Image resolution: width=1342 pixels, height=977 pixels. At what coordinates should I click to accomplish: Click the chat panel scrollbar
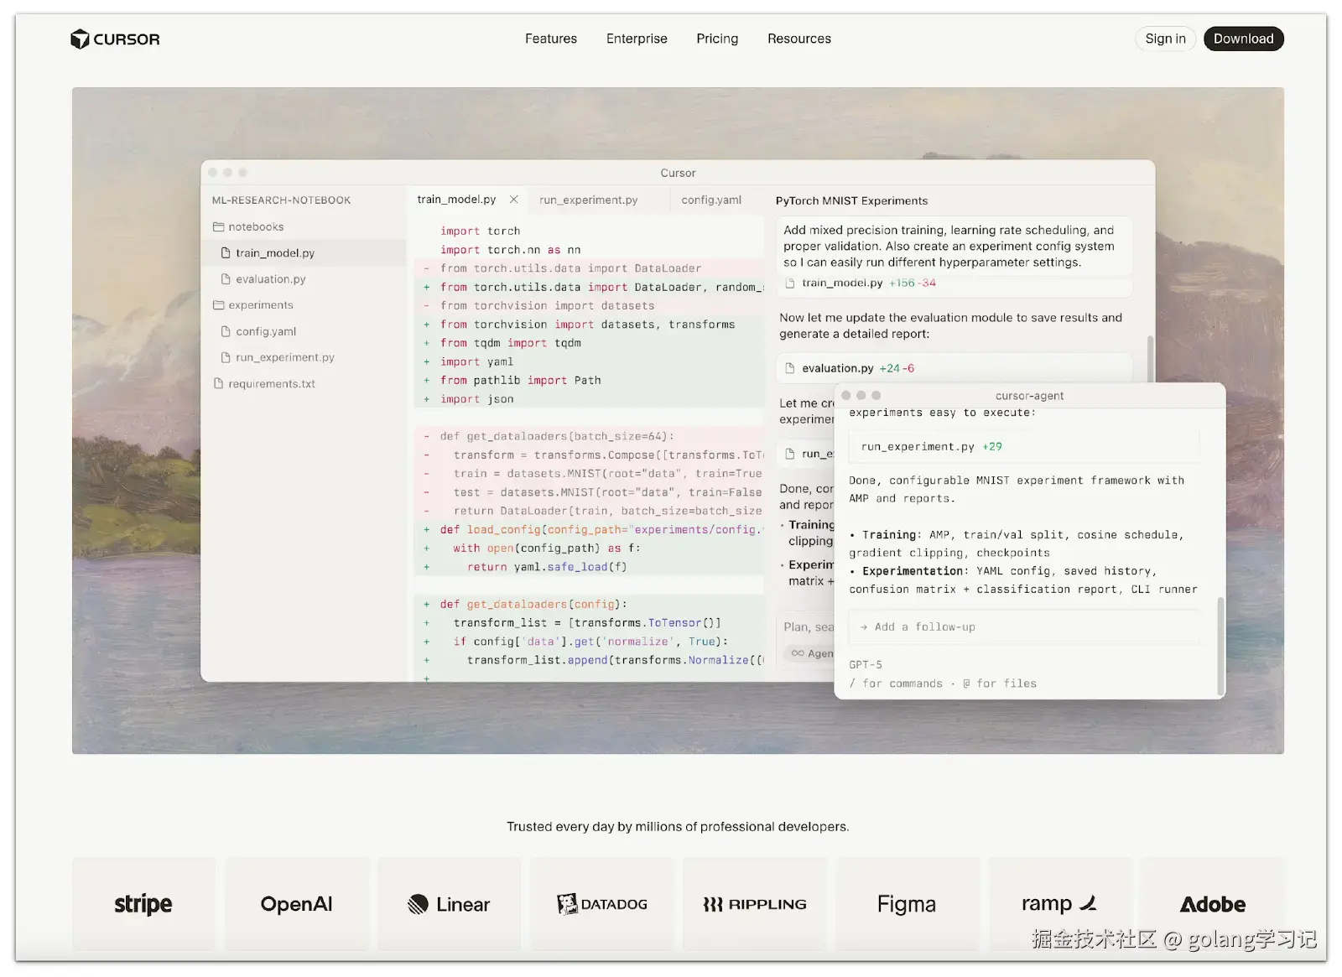click(x=1150, y=358)
